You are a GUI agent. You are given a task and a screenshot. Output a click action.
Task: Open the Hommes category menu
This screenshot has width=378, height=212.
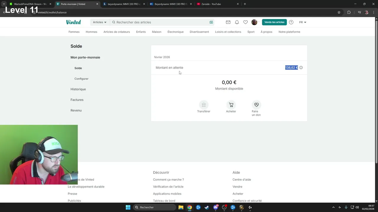(x=92, y=32)
